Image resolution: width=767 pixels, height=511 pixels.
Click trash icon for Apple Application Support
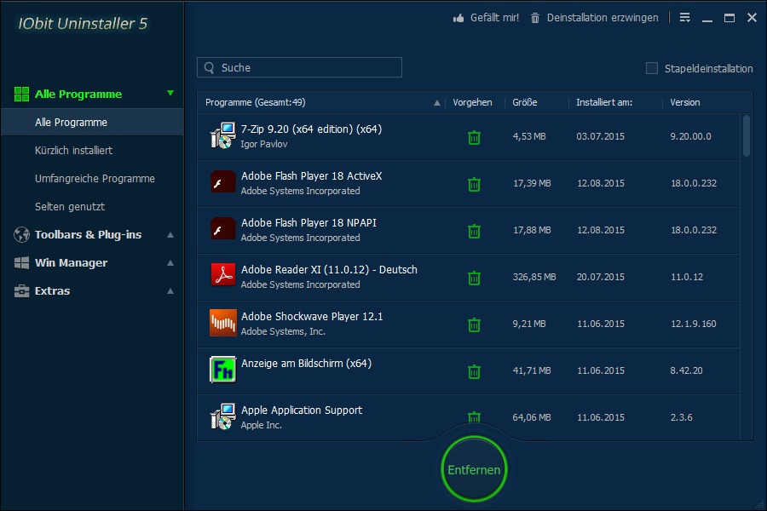coord(474,417)
